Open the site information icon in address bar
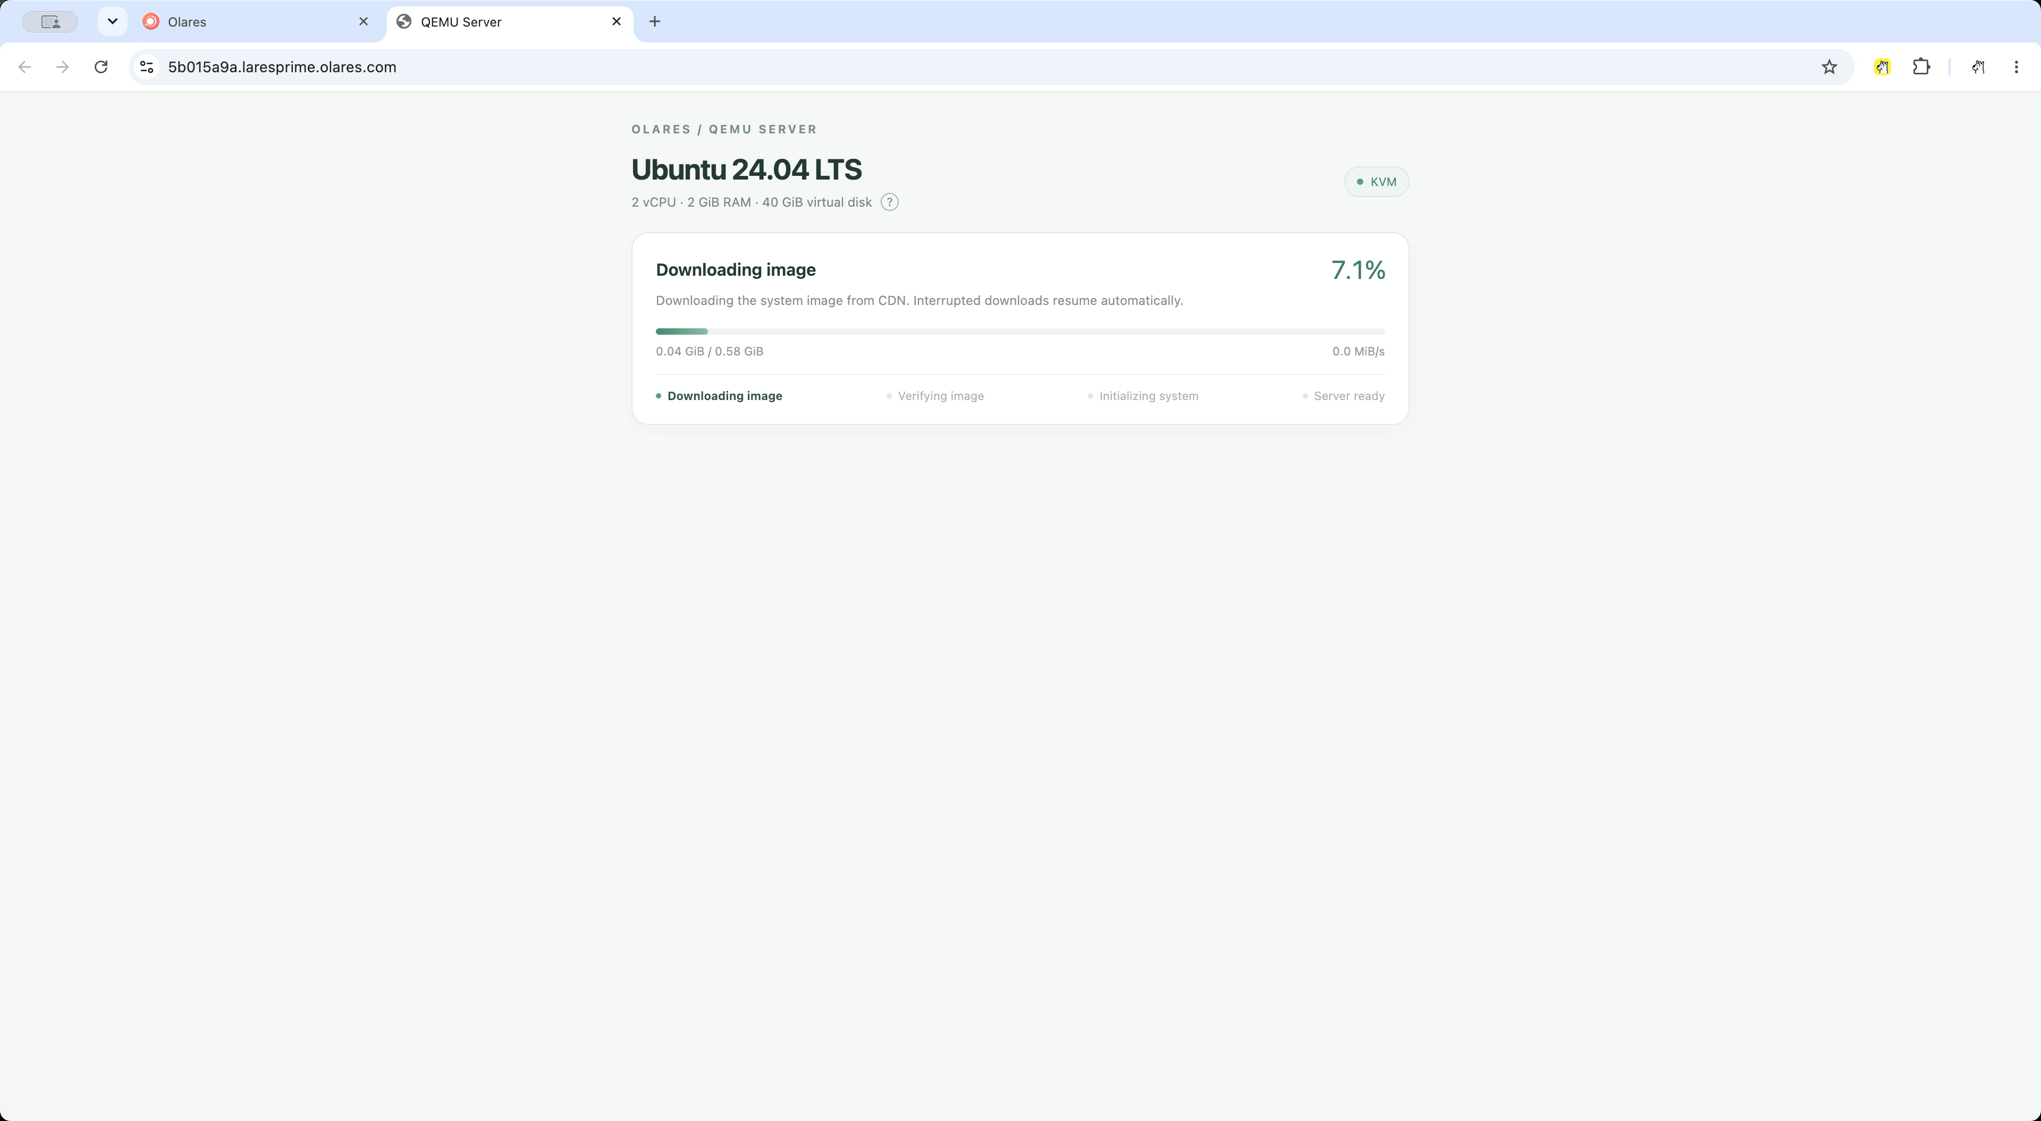Image resolution: width=2041 pixels, height=1121 pixels. click(x=147, y=67)
